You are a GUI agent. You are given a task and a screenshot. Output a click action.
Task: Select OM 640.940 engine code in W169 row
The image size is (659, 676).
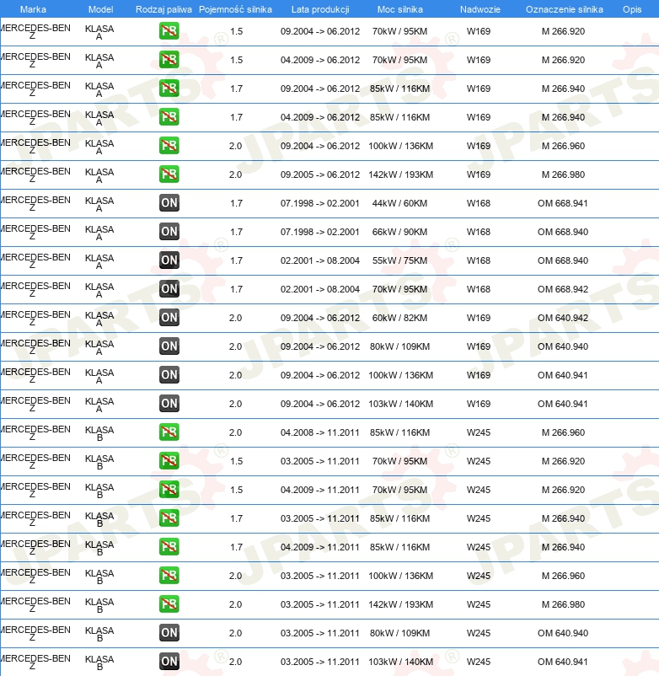(562, 346)
